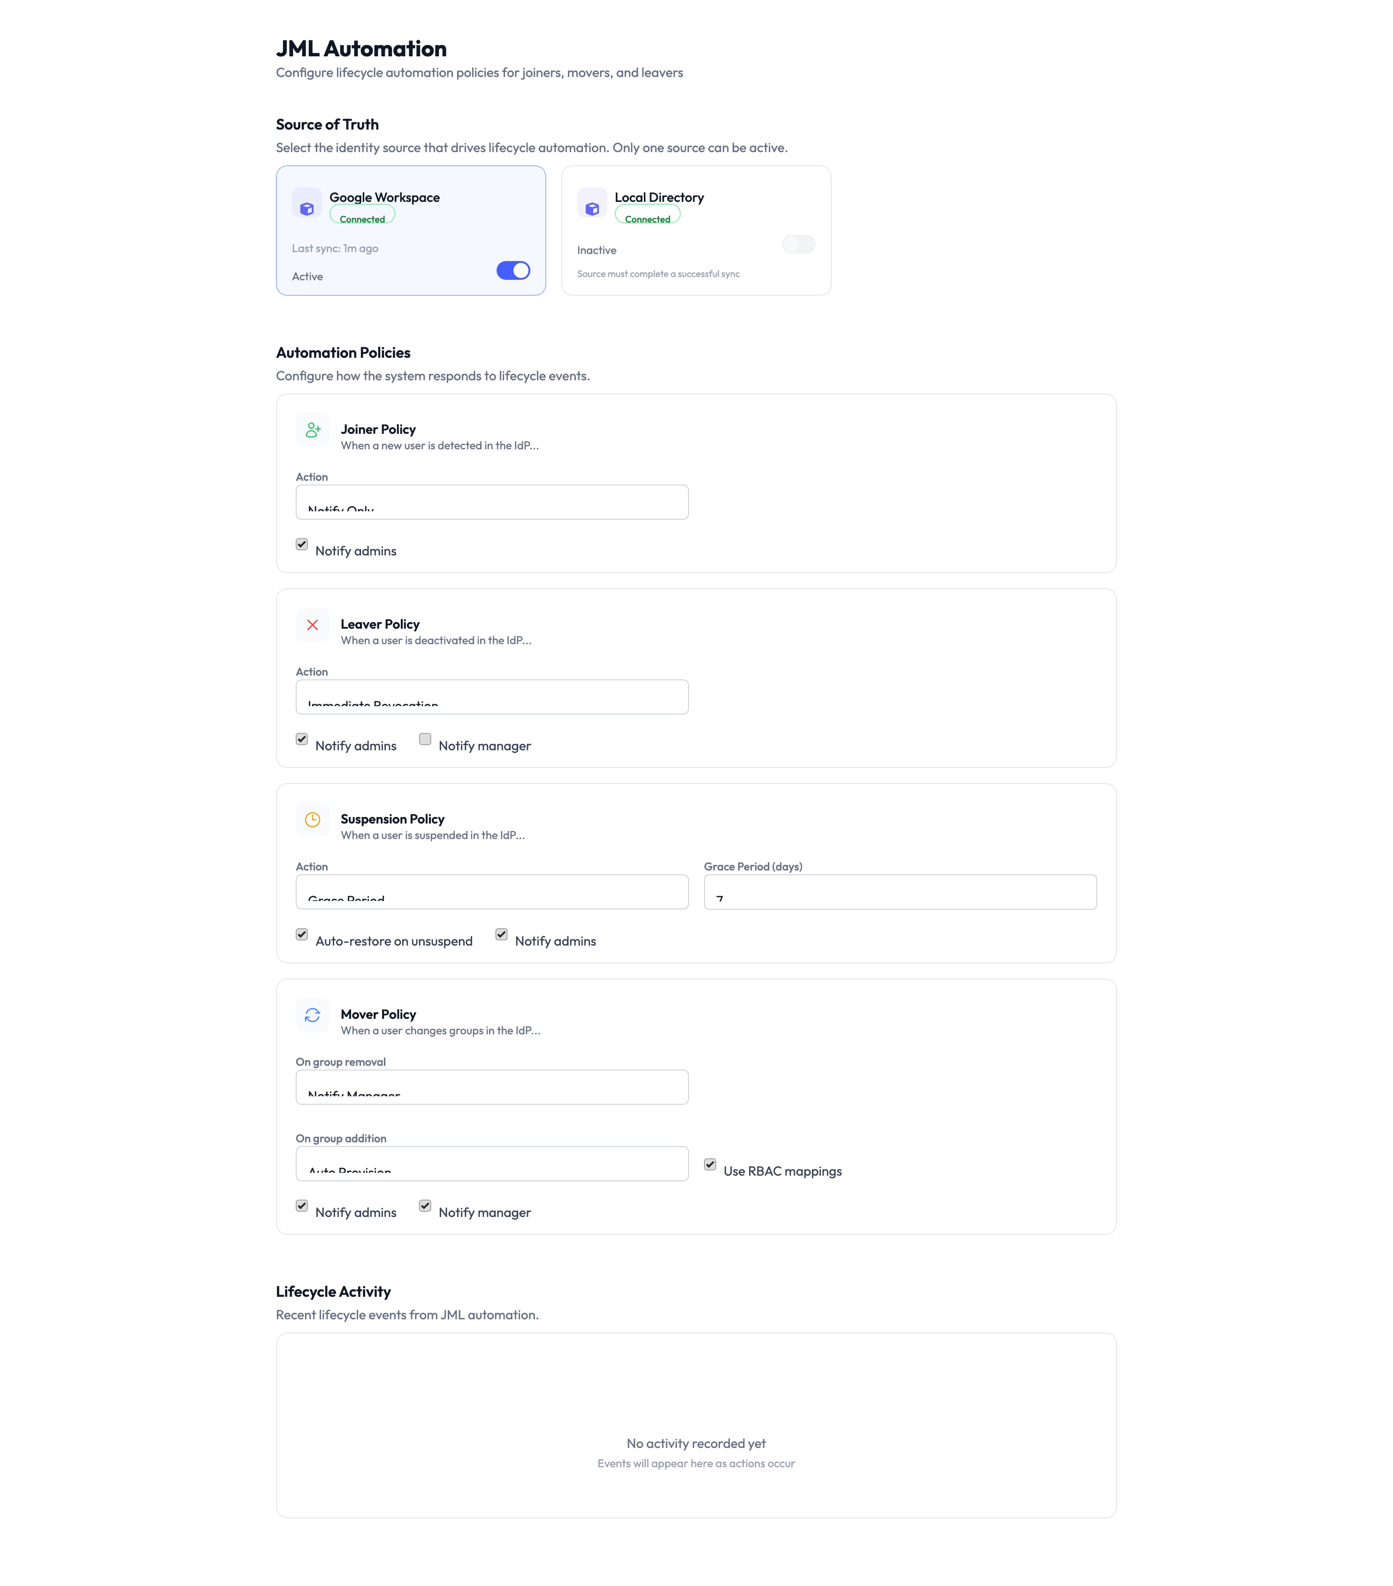Uncheck Notify admins in Joiner Policy
The height and width of the screenshot is (1586, 1393).
pyautogui.click(x=301, y=545)
